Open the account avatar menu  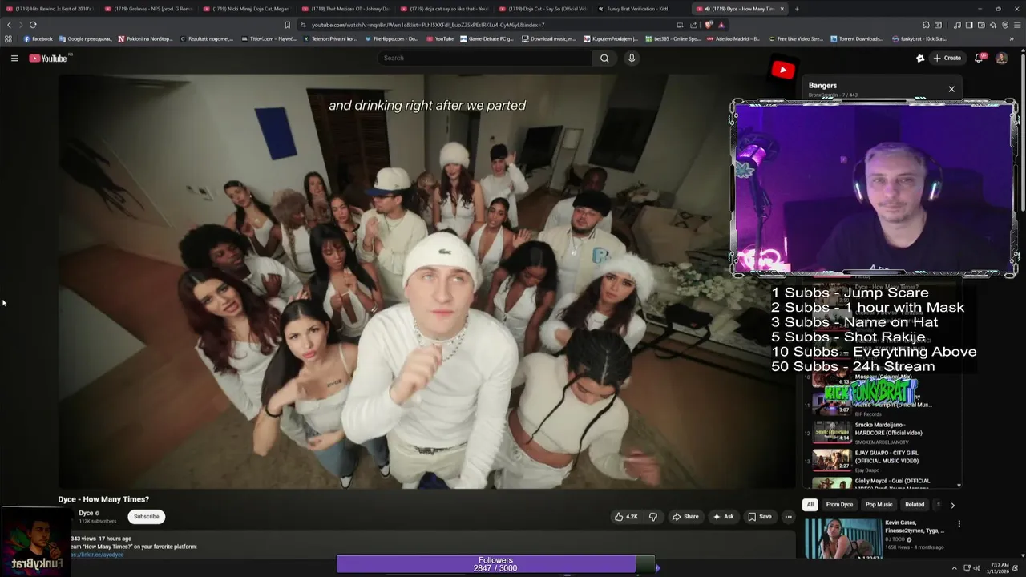(1001, 58)
